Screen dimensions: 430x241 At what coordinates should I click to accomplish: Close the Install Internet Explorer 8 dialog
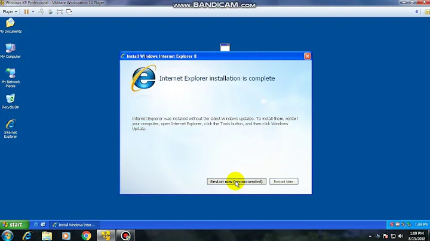pos(308,56)
